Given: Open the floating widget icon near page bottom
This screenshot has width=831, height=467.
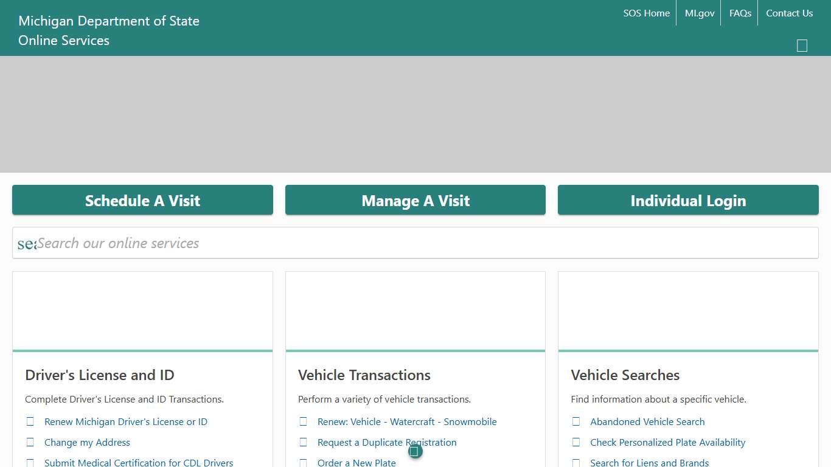Looking at the screenshot, I should coord(415,451).
